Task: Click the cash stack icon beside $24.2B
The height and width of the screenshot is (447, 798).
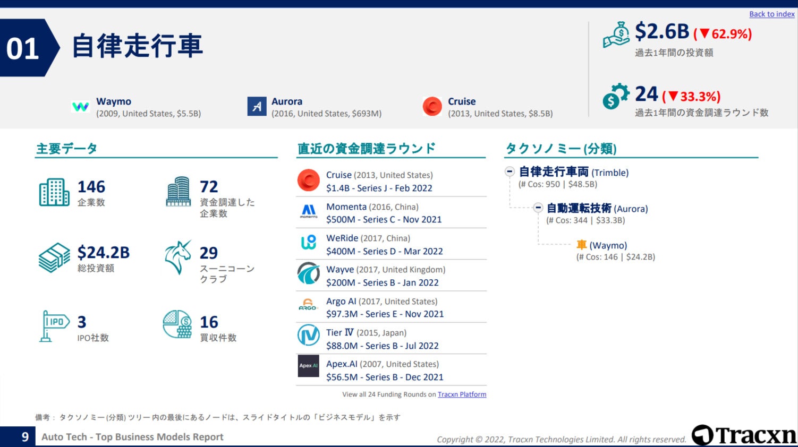Action: [54, 257]
